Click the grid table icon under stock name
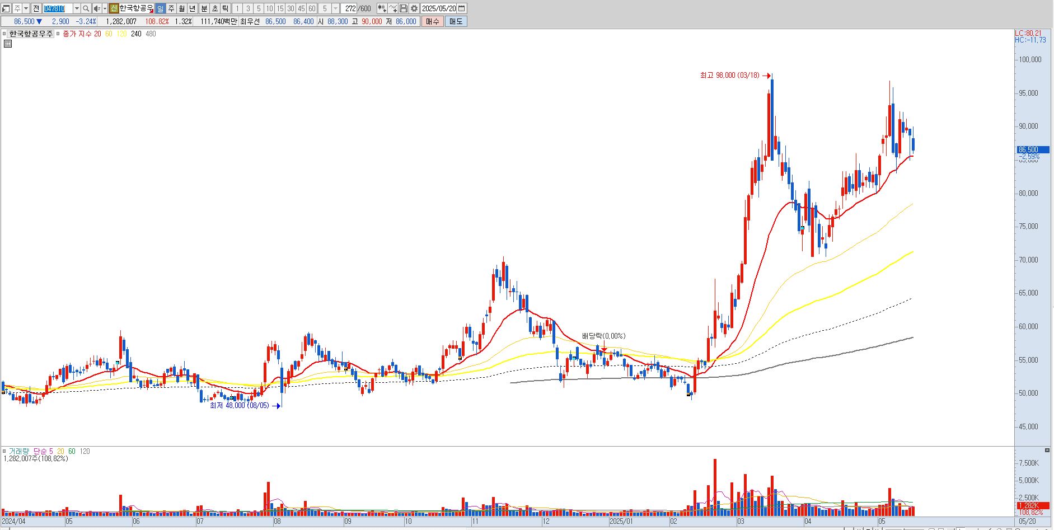Screen dimensions: 1054x530 pyautogui.click(x=7, y=44)
